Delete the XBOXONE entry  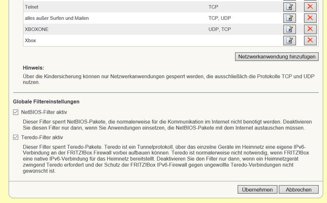pyautogui.click(x=310, y=30)
